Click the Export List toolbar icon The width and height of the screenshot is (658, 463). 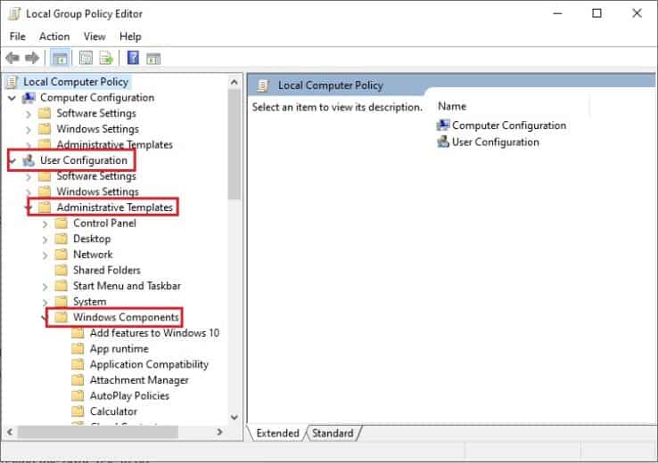(x=106, y=59)
